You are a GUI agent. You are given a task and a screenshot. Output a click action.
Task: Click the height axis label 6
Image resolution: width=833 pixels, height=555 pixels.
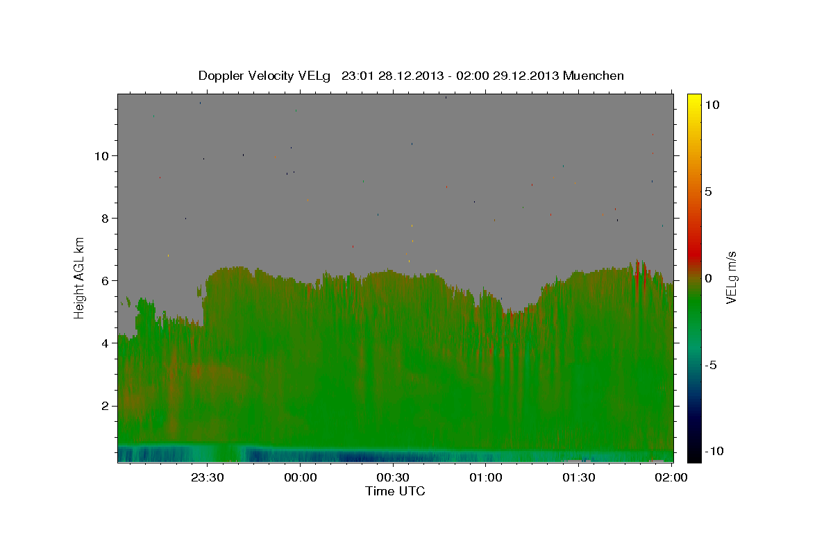point(106,280)
